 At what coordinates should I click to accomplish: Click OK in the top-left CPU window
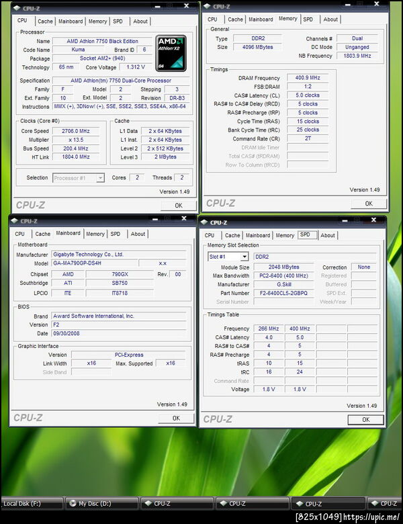click(179, 206)
